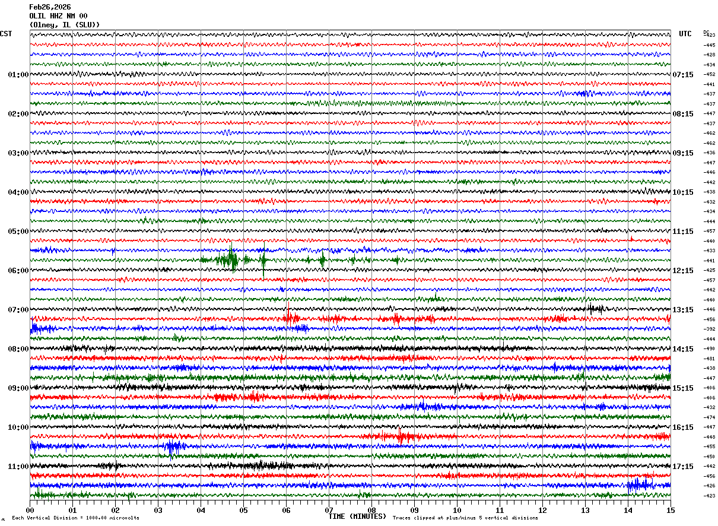718x526 pixels.
Task: Click the 15:15 UTC time label
Action: (x=683, y=388)
